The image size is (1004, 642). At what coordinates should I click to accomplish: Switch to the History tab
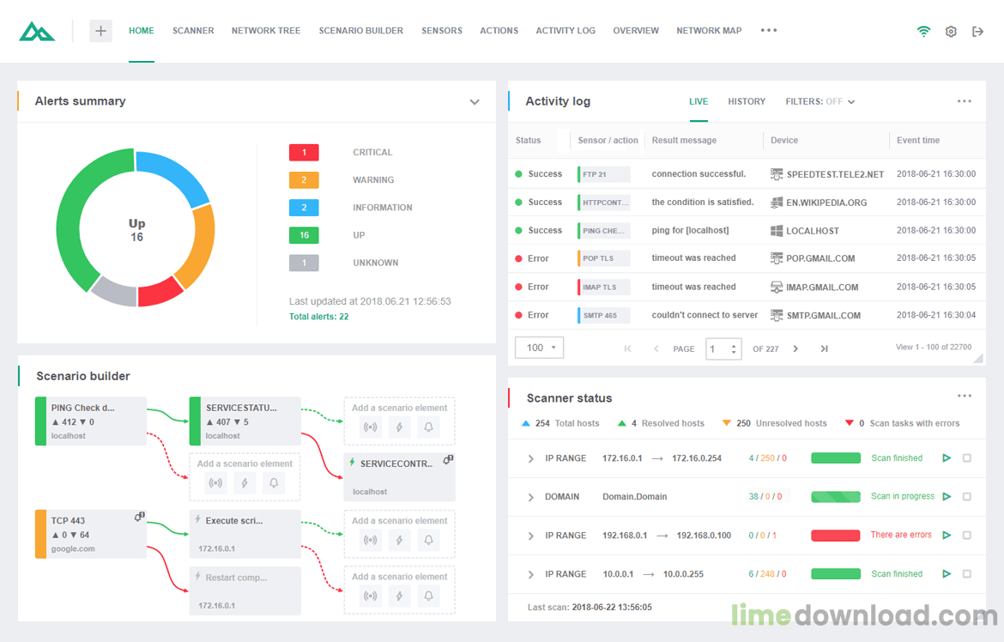coord(747,101)
